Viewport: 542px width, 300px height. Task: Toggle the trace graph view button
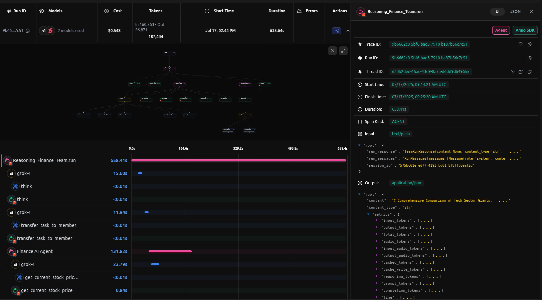[336, 31]
